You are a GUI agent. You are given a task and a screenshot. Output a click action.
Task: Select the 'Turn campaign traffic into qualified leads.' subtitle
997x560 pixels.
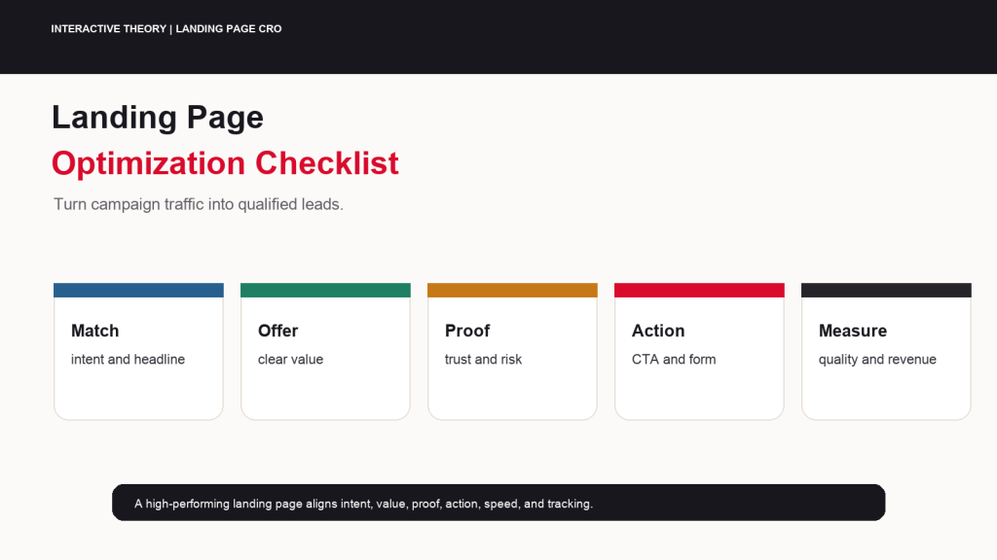[x=199, y=204]
